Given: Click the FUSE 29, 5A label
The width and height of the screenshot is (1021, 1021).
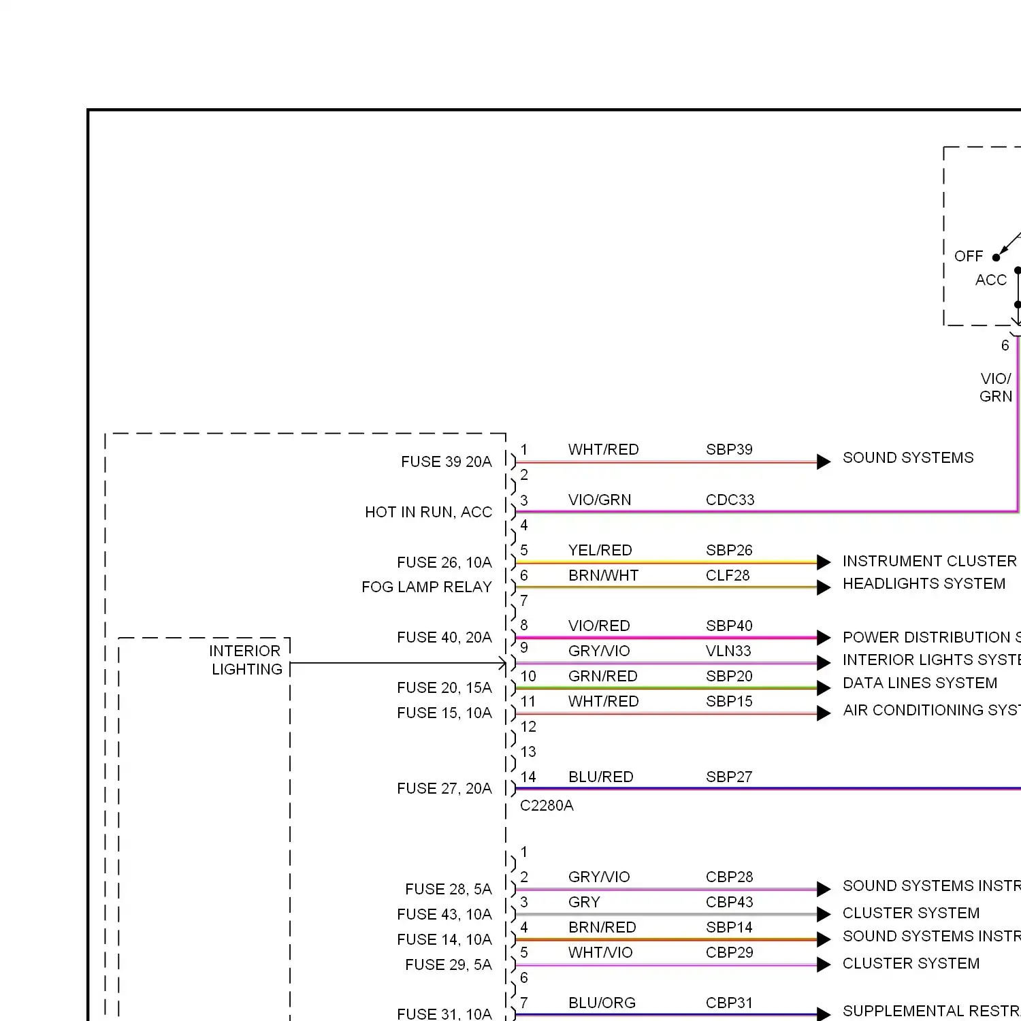Looking at the screenshot, I should click(x=448, y=965).
